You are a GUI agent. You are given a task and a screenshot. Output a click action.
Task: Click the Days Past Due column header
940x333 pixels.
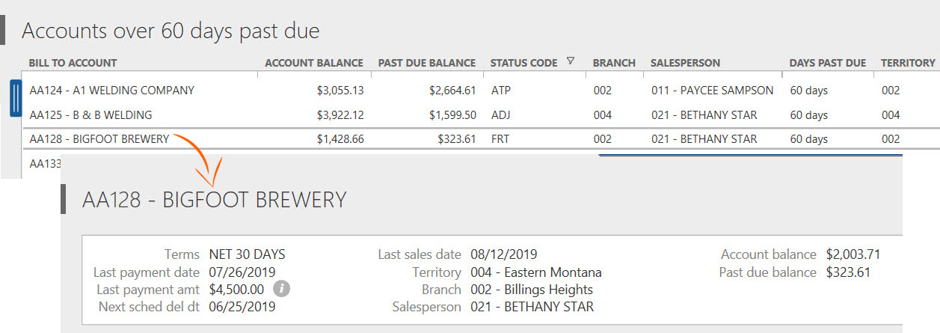[x=828, y=64]
